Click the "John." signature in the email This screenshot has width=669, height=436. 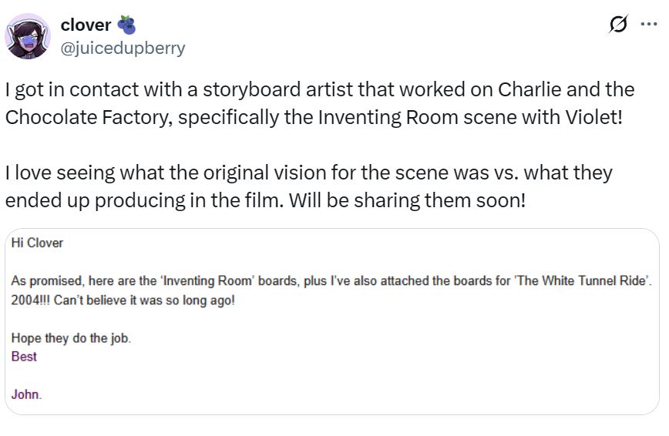(x=27, y=394)
